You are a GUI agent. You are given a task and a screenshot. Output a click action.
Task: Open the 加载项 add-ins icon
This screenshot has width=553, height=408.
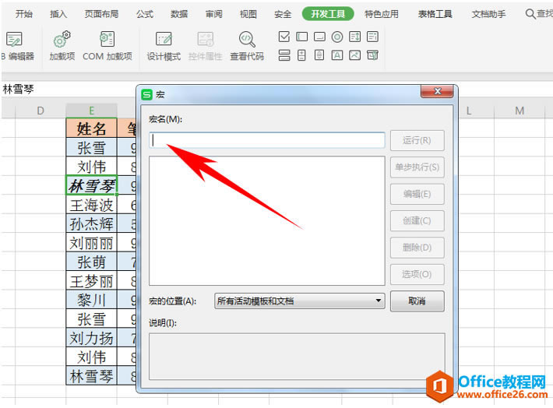point(62,39)
